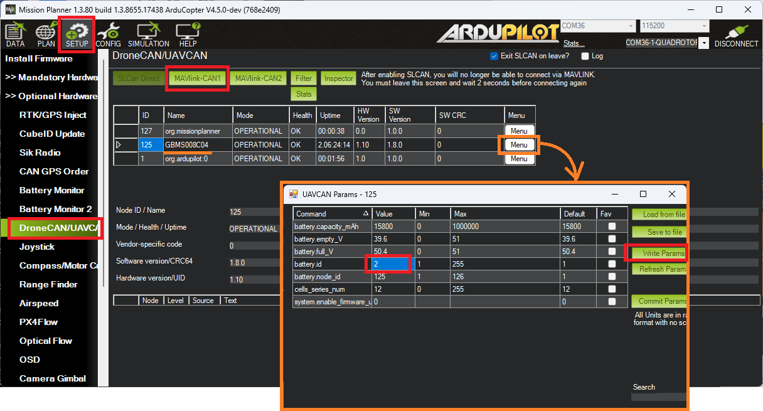This screenshot has height=411, width=763.
Task: Open the COM36 port dropdown
Action: (x=631, y=26)
